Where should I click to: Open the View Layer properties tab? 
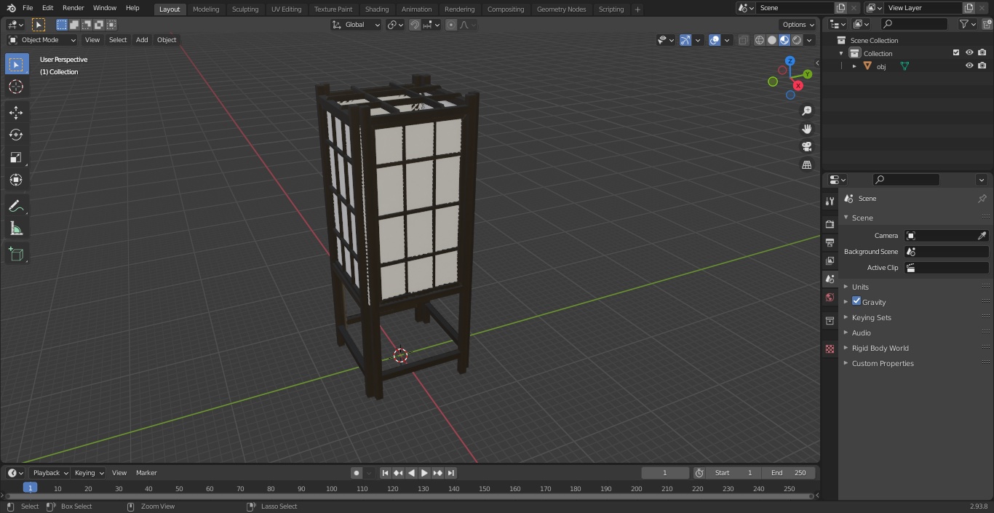tap(830, 261)
